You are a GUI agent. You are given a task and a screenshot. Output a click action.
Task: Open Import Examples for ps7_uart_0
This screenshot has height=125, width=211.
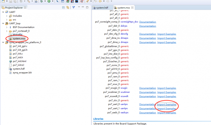166,104
